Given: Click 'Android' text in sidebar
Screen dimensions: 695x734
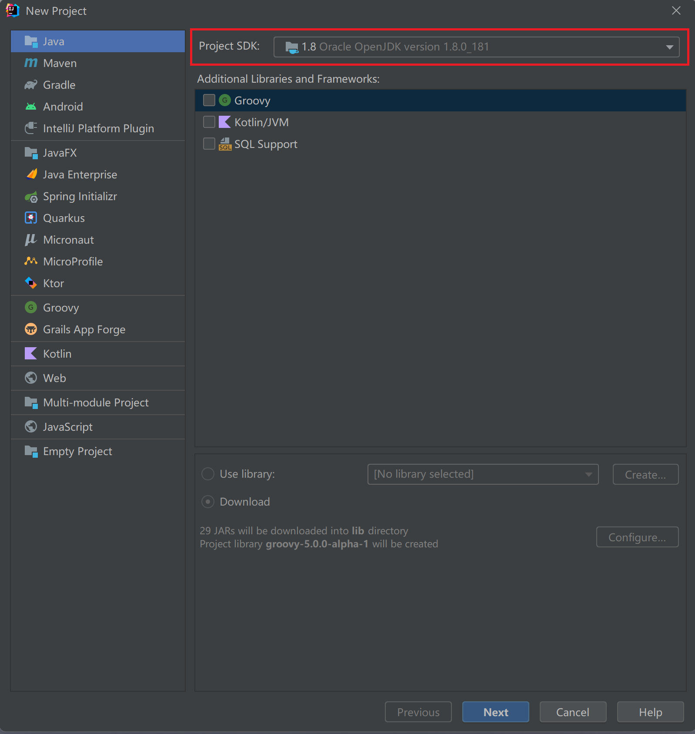Looking at the screenshot, I should [63, 107].
